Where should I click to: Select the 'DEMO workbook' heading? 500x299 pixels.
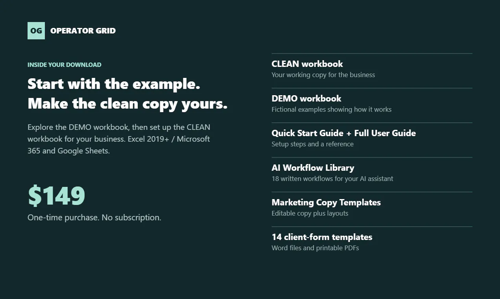306,98
